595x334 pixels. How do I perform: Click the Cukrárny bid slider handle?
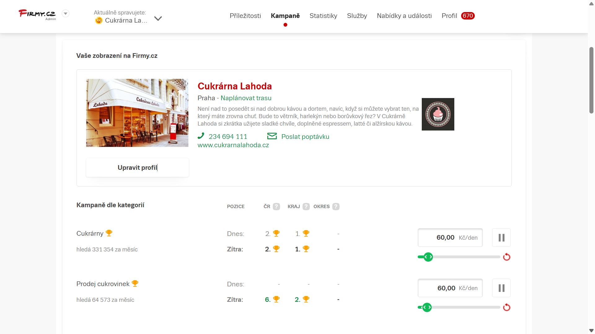coord(428,257)
